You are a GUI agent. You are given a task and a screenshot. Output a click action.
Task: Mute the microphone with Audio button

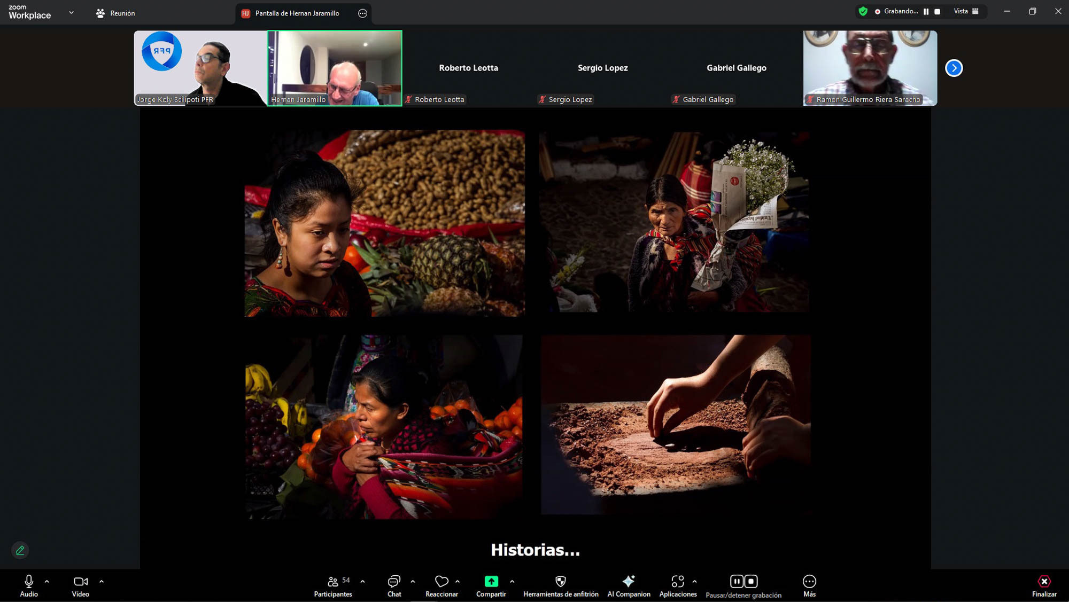pyautogui.click(x=29, y=582)
